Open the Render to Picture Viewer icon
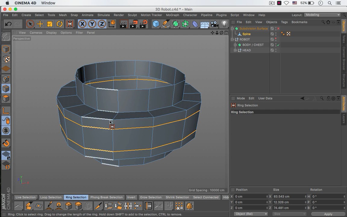 (133, 24)
